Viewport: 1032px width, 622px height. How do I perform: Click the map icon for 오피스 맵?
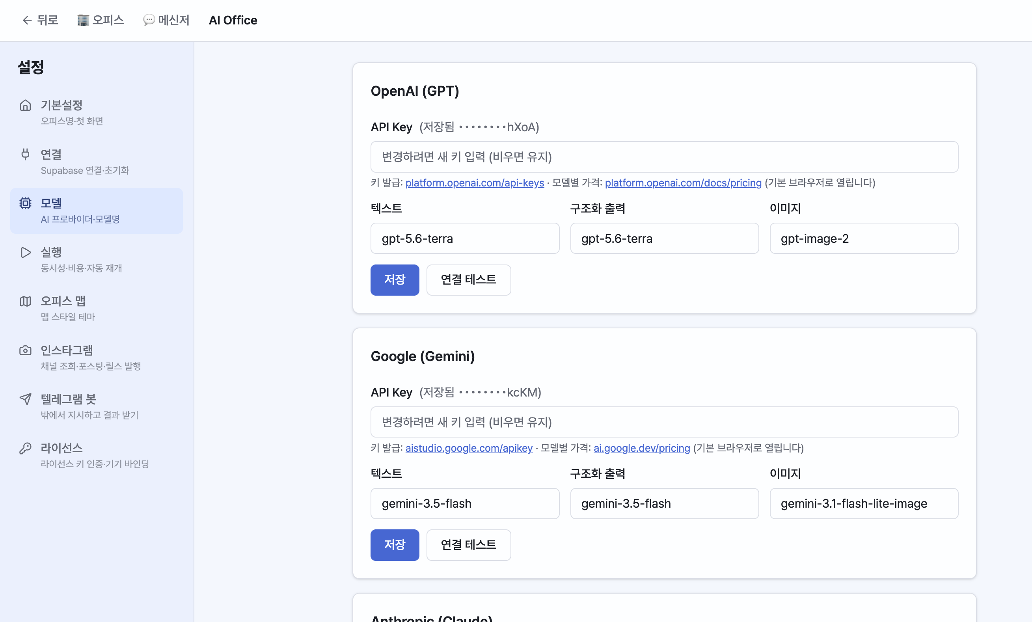[x=26, y=301]
